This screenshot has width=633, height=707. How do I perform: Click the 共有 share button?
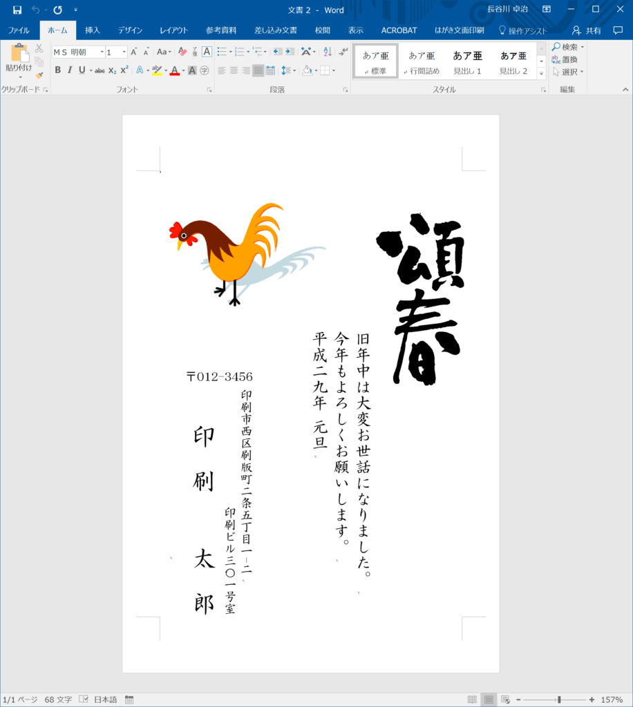click(587, 30)
